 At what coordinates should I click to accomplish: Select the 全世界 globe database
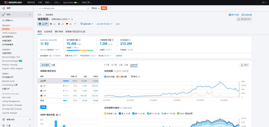(x=43, y=24)
